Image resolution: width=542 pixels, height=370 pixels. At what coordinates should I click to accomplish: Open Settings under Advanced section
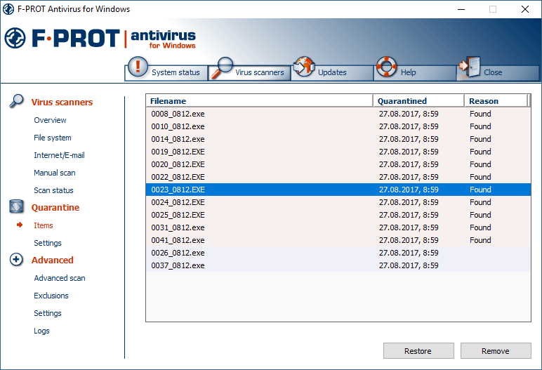point(48,313)
